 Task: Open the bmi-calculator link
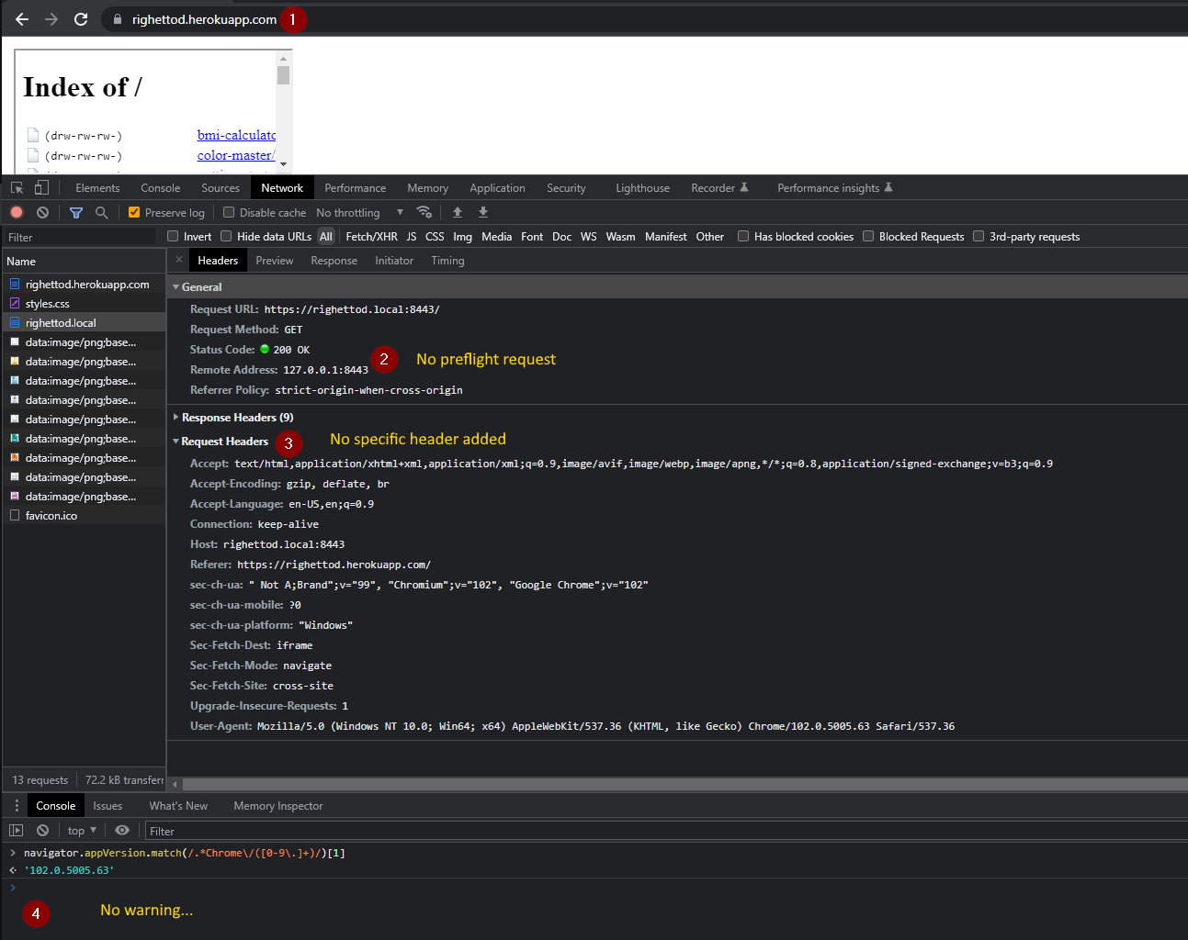coord(236,135)
